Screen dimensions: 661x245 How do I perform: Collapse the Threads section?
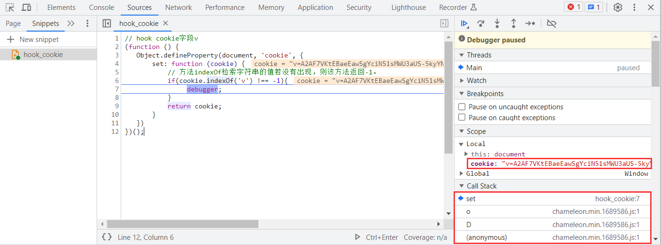pos(479,55)
